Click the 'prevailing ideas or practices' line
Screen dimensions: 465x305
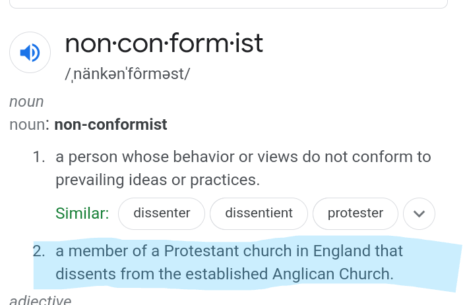pos(158,180)
